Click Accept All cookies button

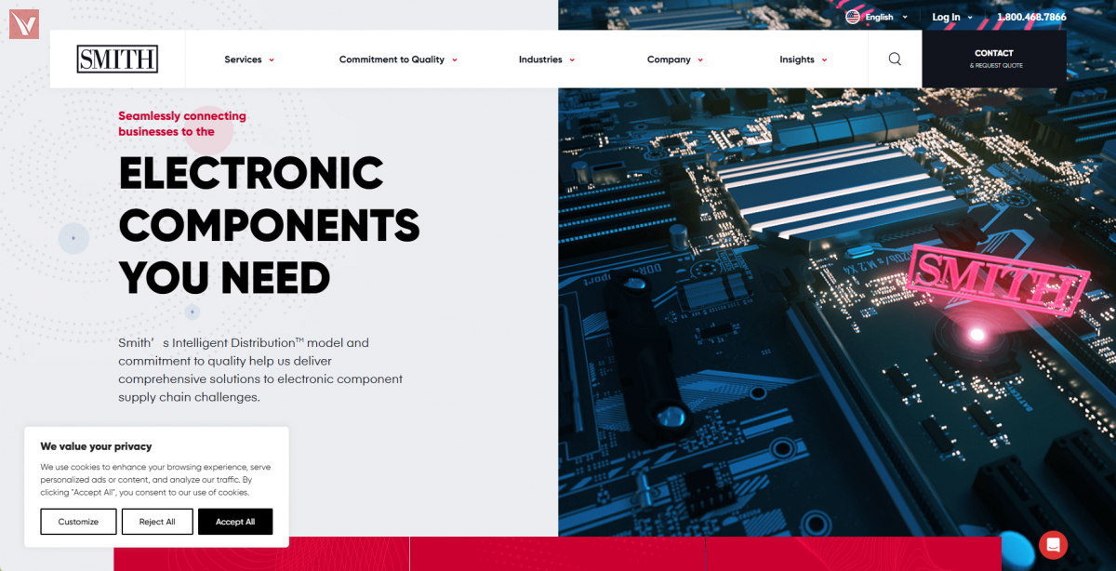pos(235,522)
